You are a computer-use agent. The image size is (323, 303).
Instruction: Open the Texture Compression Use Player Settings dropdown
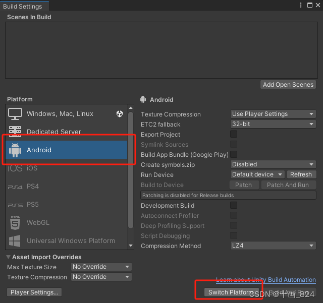coord(273,114)
